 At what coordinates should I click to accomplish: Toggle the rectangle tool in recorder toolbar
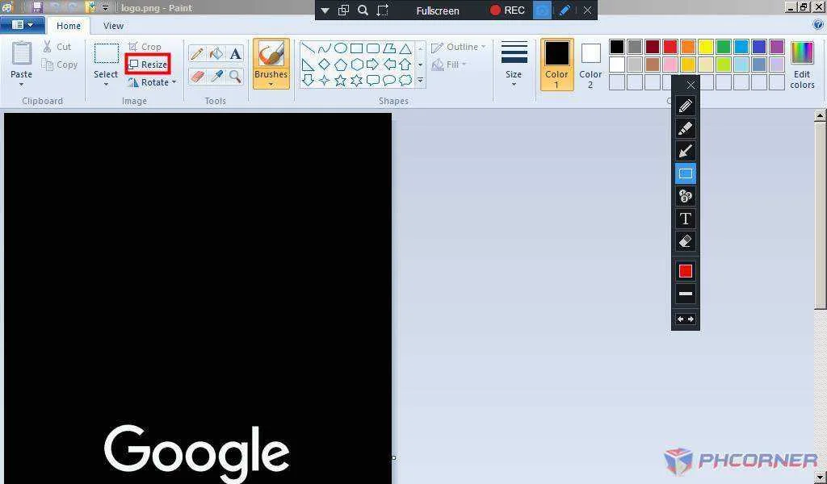tap(685, 173)
